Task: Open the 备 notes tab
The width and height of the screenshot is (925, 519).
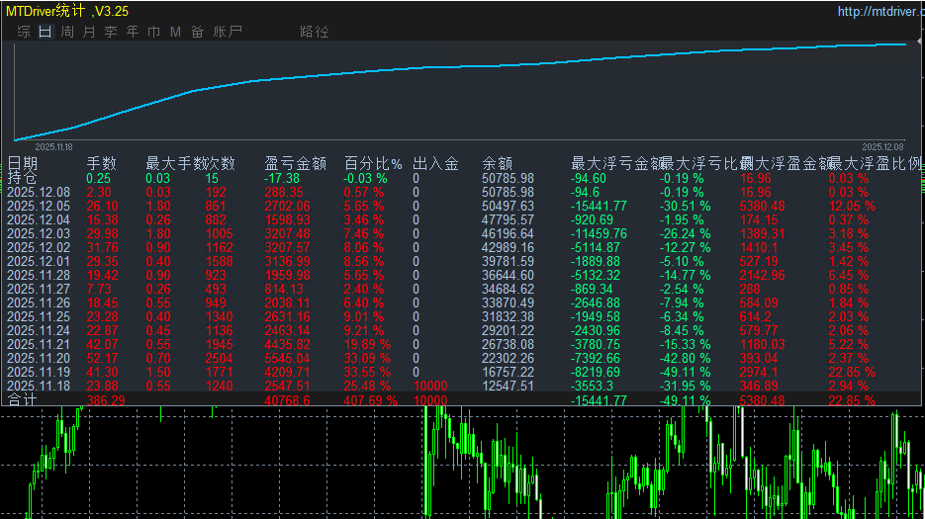Action: (197, 32)
